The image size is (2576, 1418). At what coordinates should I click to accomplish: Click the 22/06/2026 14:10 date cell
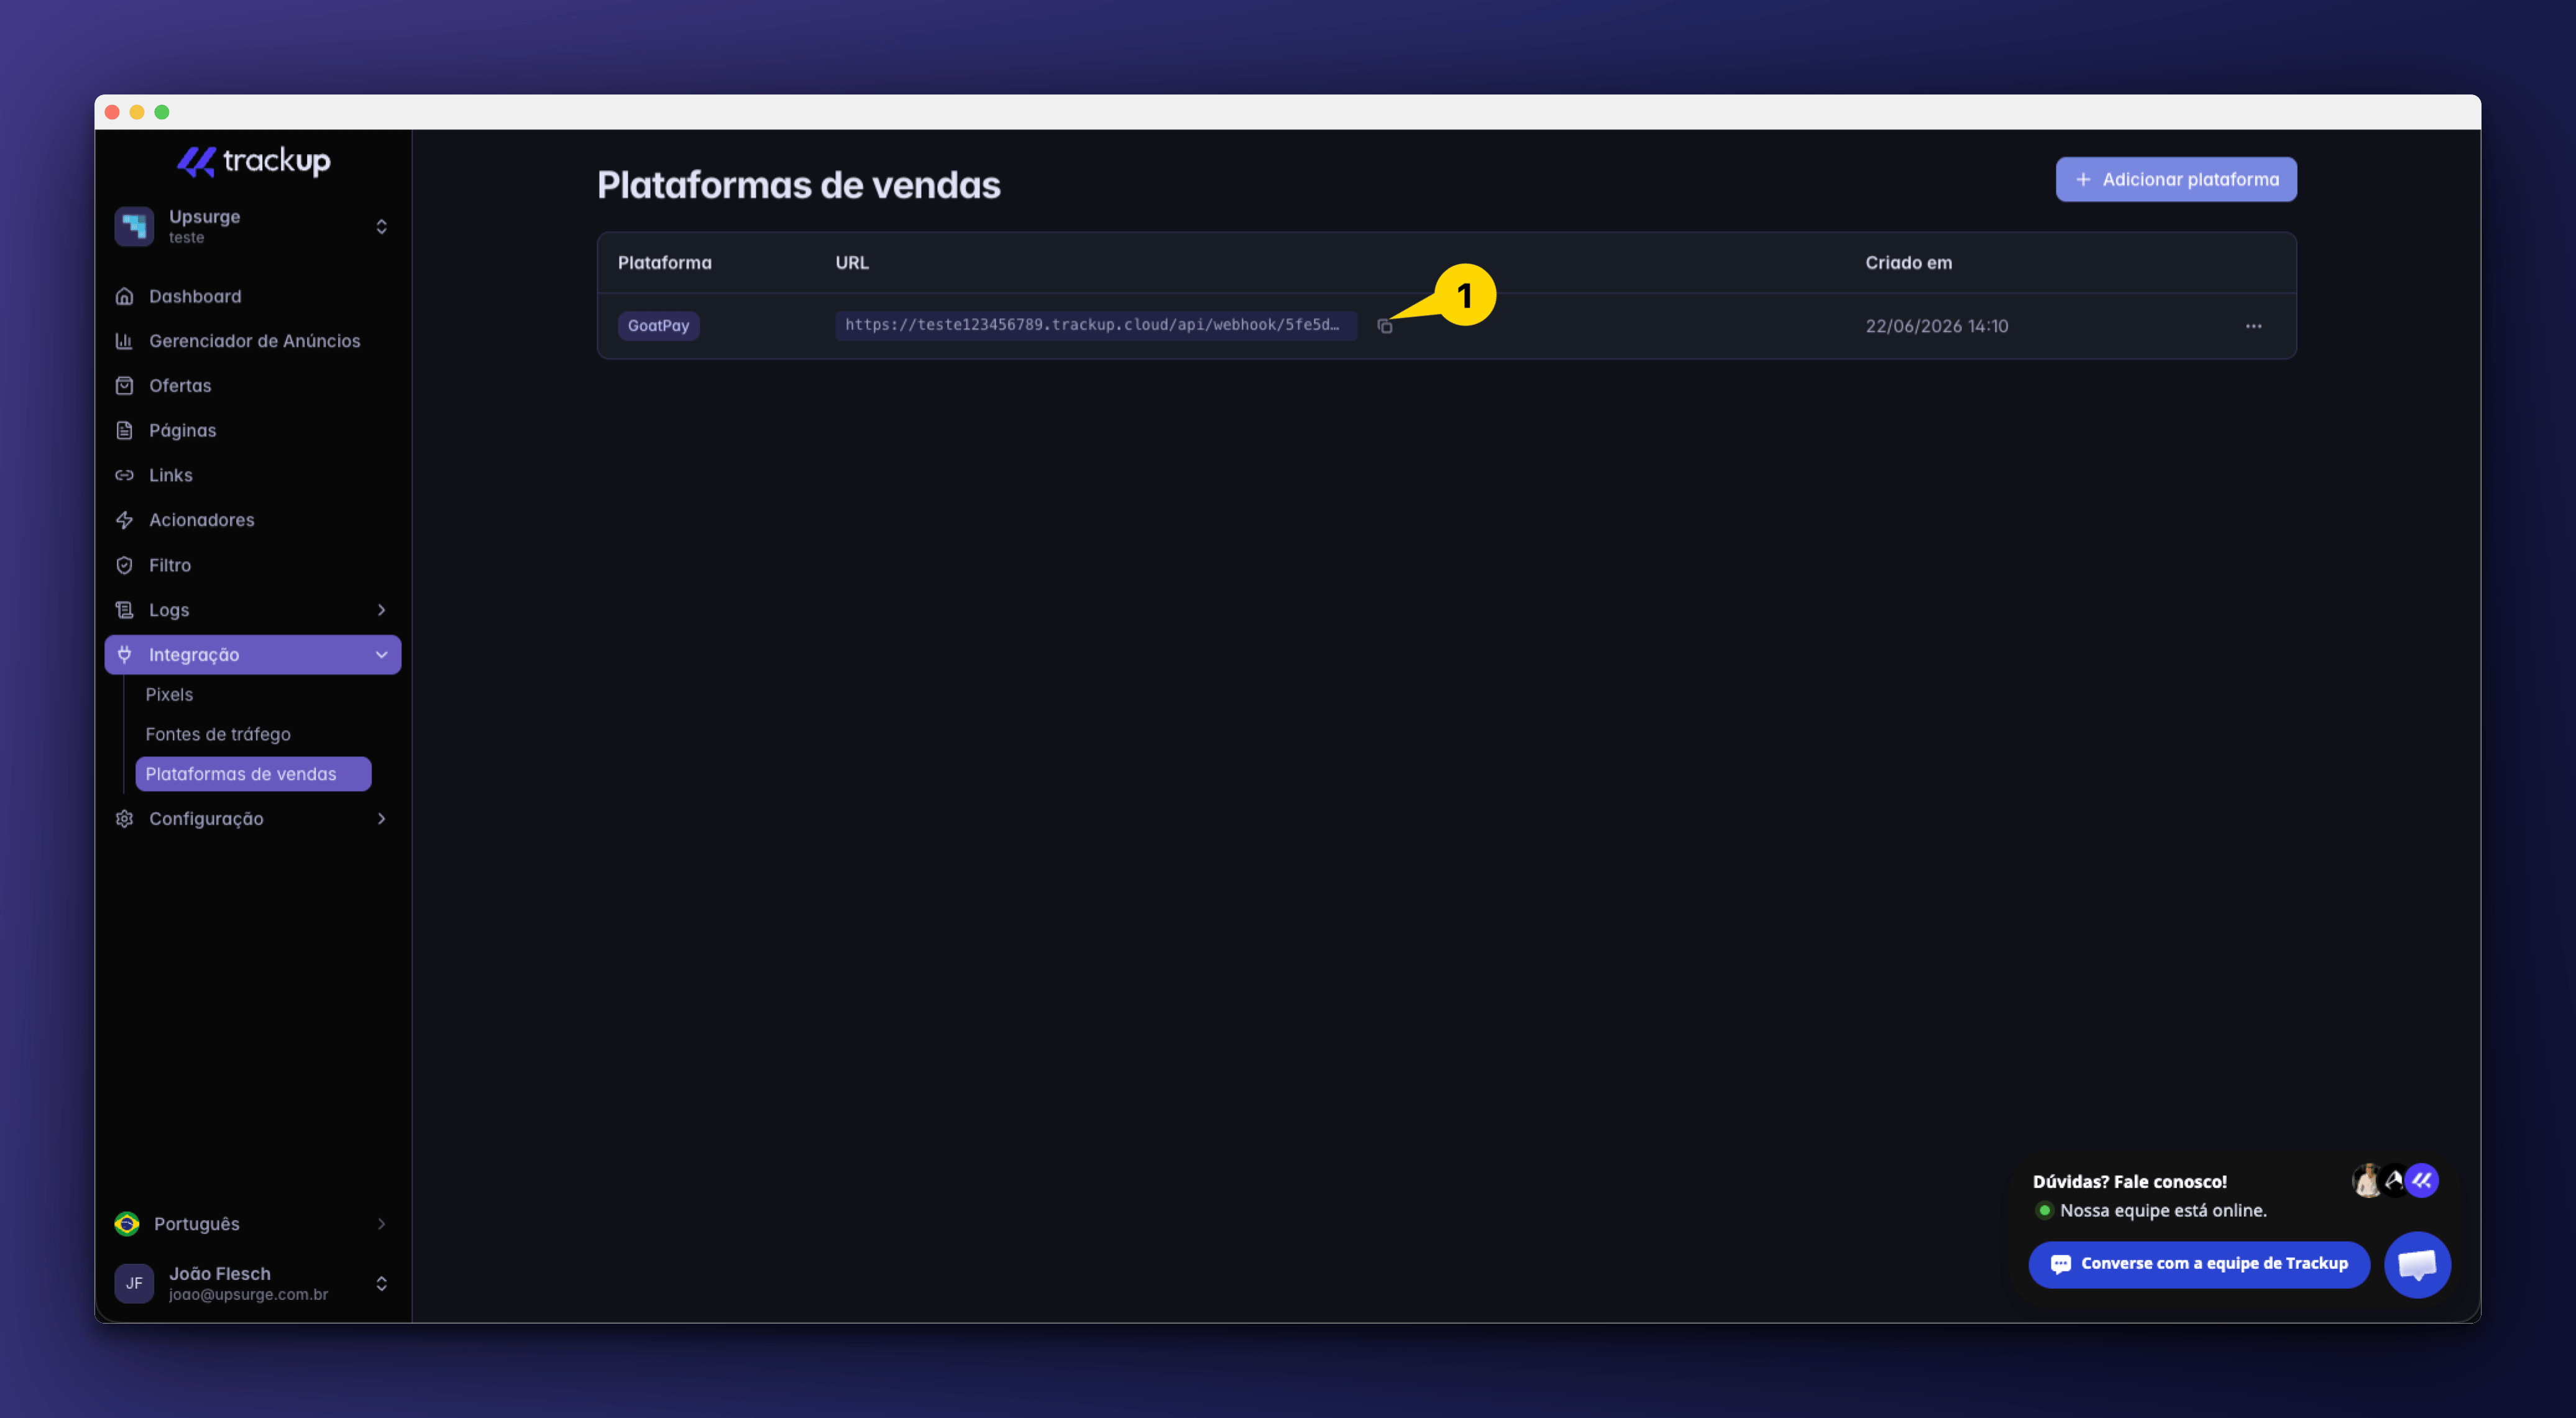[x=1936, y=326]
